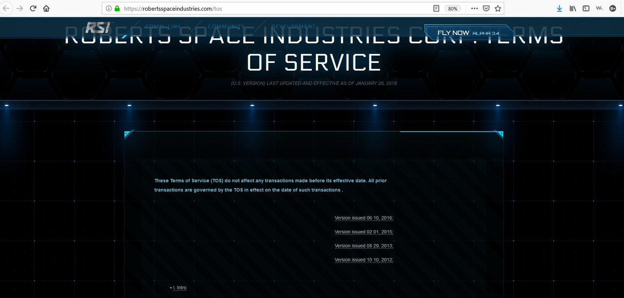The height and width of the screenshot is (298, 624).
Task: Bookmark this page with the star icon
Action: point(498,8)
